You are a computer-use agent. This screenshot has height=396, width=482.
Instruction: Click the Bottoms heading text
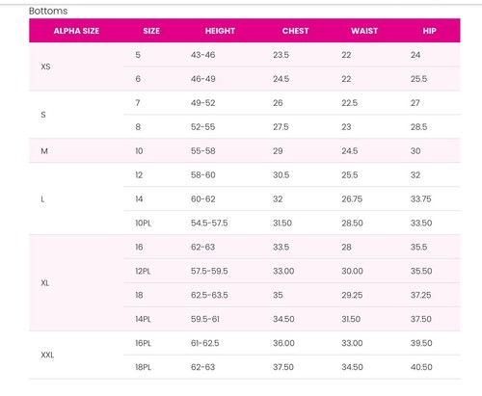(48, 11)
